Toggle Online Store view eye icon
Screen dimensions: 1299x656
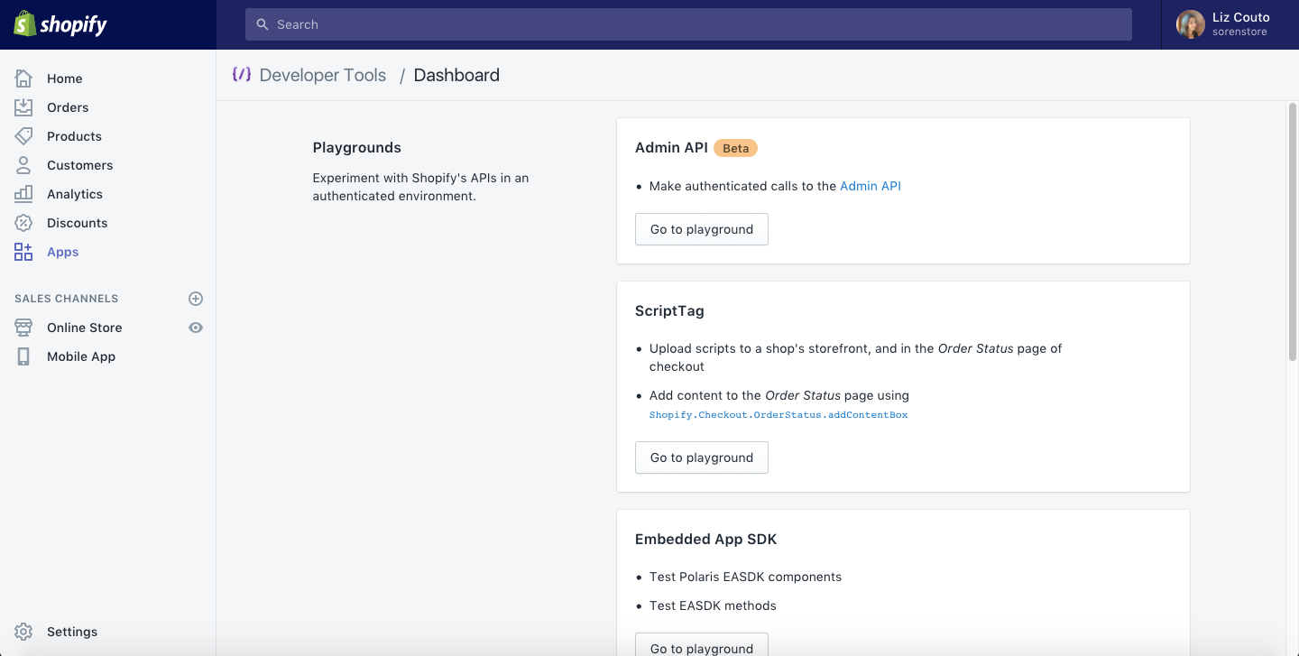[196, 328]
